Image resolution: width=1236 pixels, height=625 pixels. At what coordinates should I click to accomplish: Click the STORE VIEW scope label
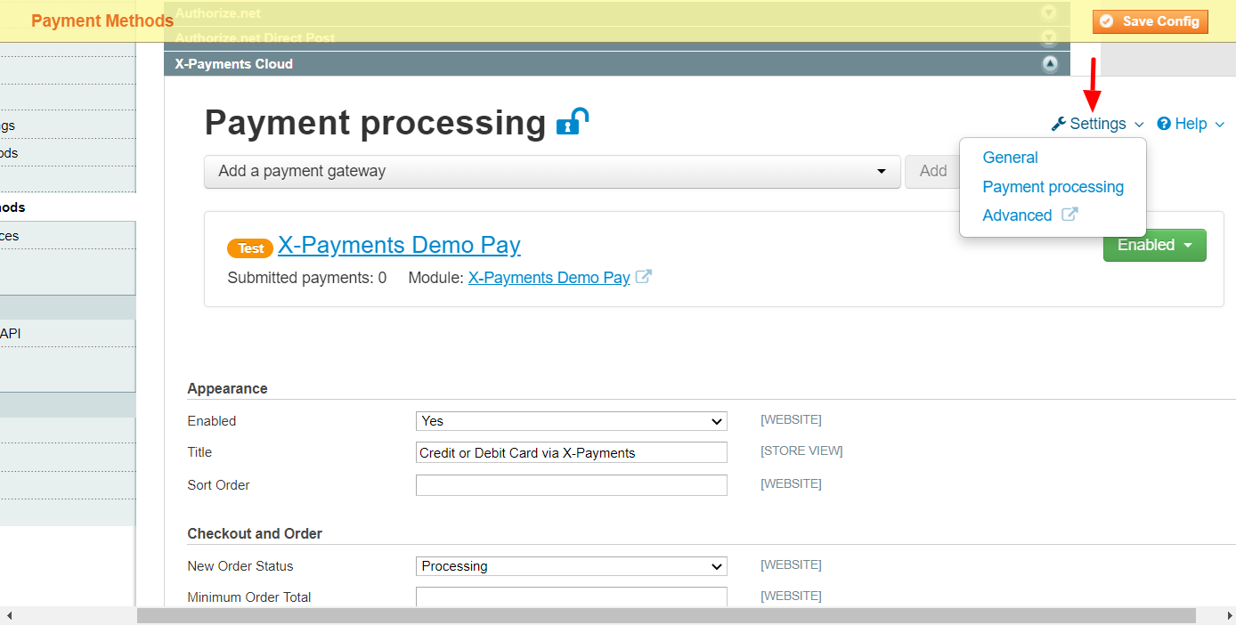click(x=801, y=451)
